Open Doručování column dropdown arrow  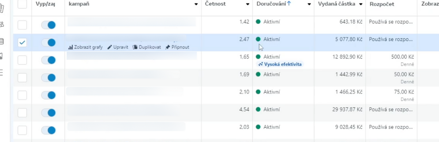[x=309, y=4]
